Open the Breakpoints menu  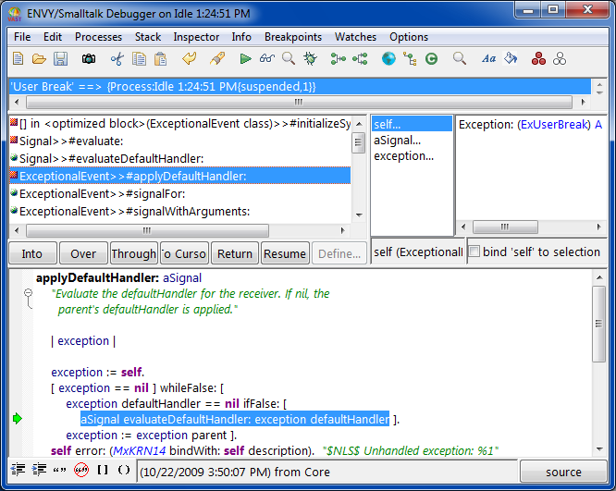click(x=293, y=37)
